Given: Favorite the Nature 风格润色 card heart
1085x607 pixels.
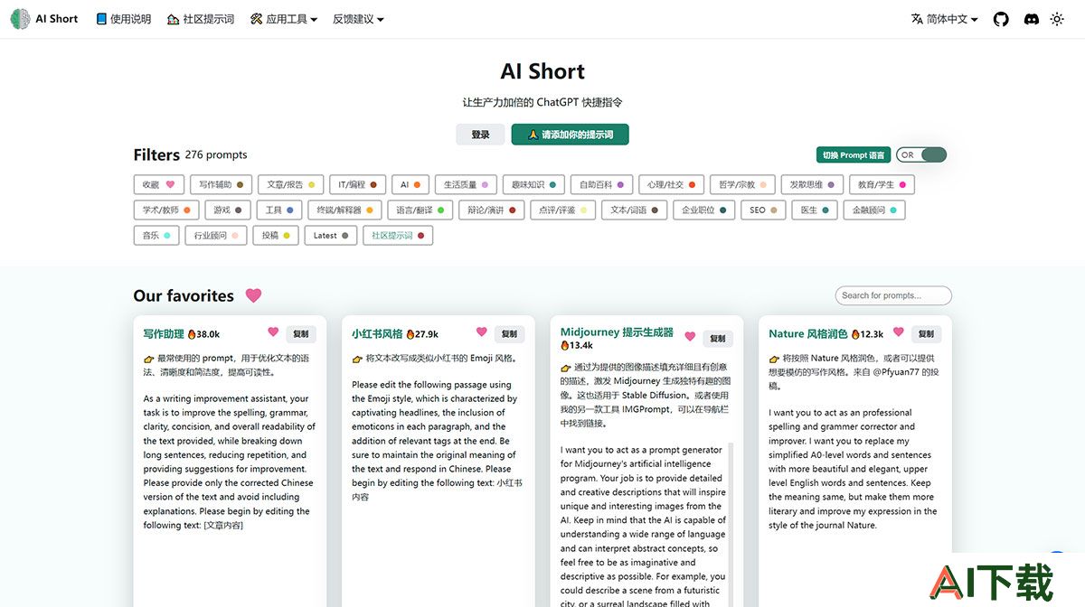Looking at the screenshot, I should (x=898, y=332).
